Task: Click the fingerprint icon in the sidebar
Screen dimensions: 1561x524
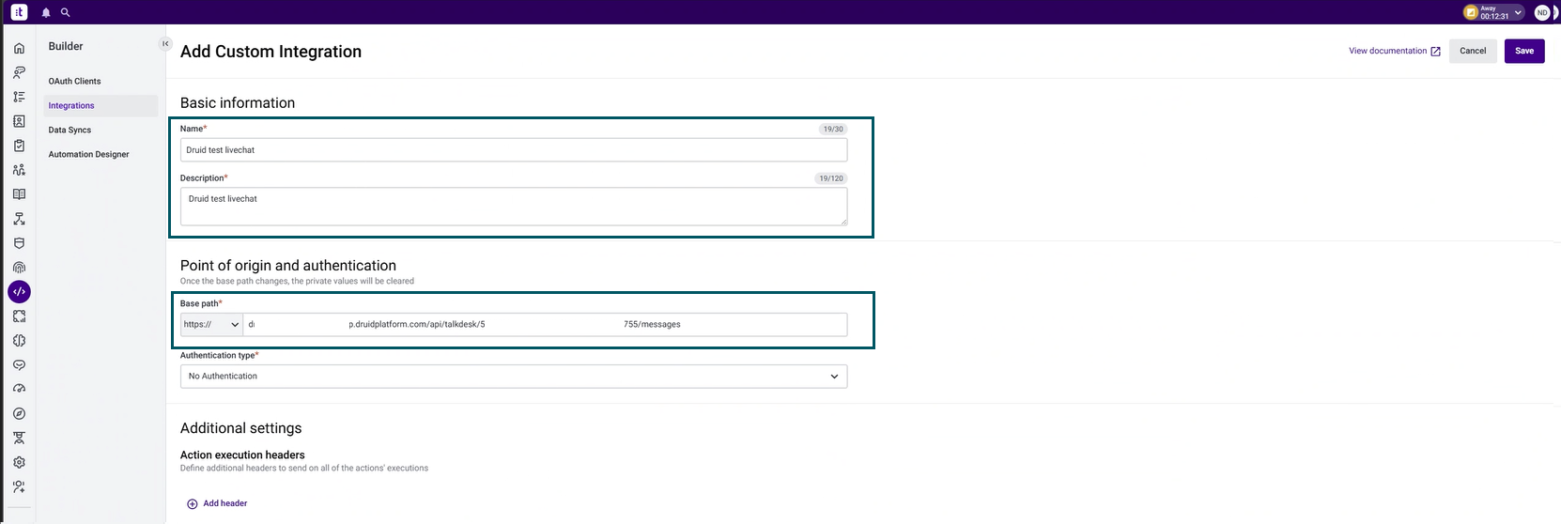Action: [19, 268]
